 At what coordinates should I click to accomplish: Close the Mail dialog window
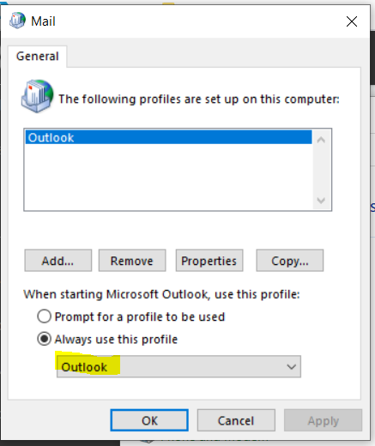click(352, 21)
